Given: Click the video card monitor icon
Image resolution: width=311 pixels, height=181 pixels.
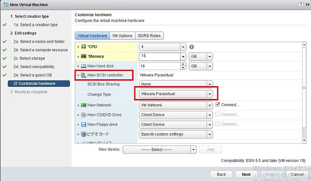Looking at the screenshot, I should tap(83, 134).
